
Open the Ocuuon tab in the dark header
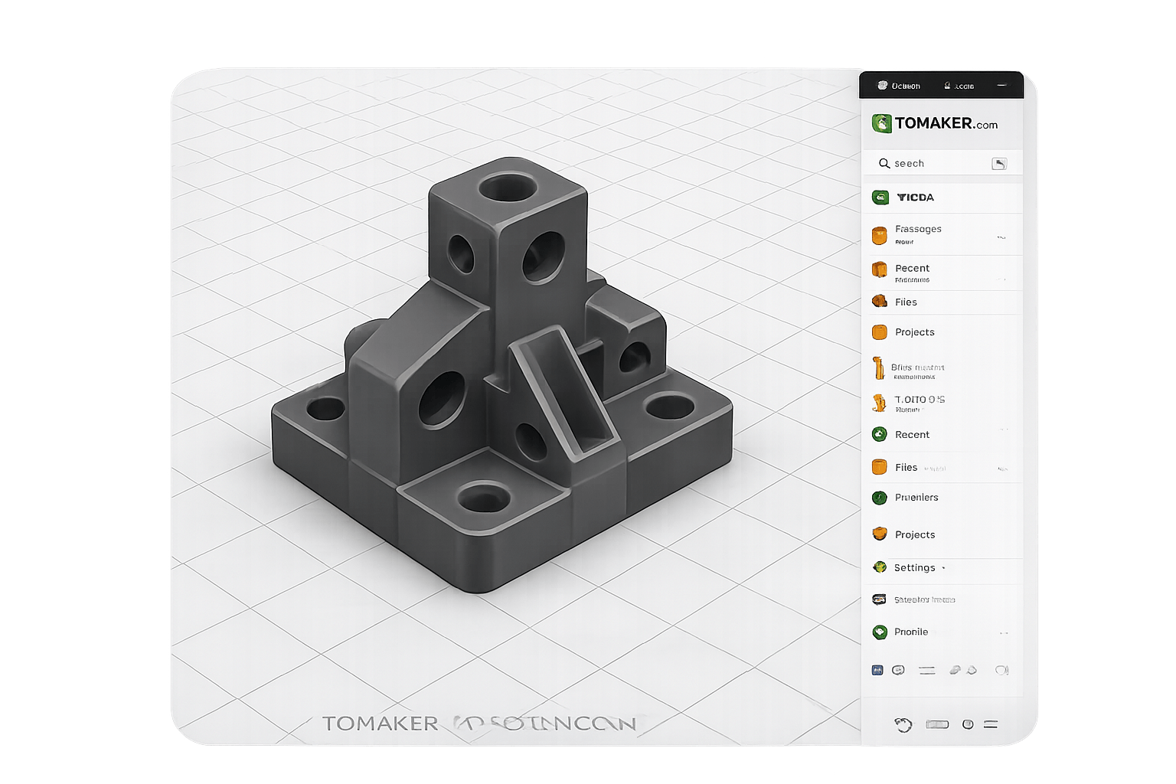pyautogui.click(x=900, y=86)
